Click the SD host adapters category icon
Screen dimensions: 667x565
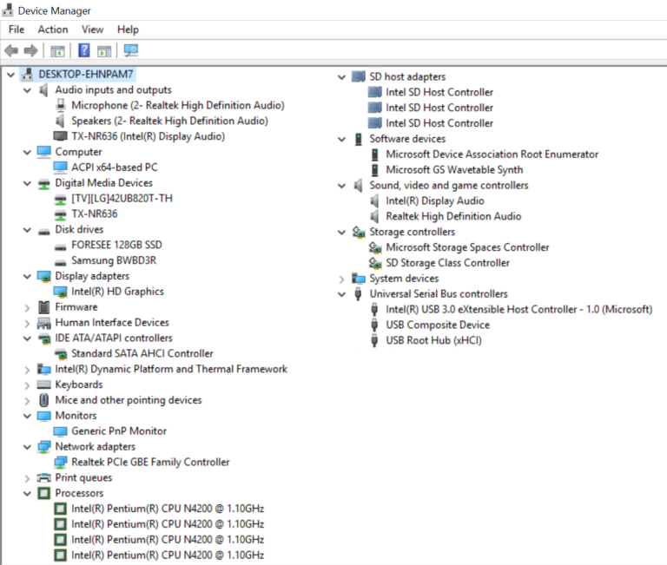click(359, 77)
